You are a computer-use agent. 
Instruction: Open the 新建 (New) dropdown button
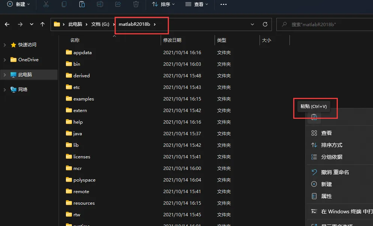point(19,4)
